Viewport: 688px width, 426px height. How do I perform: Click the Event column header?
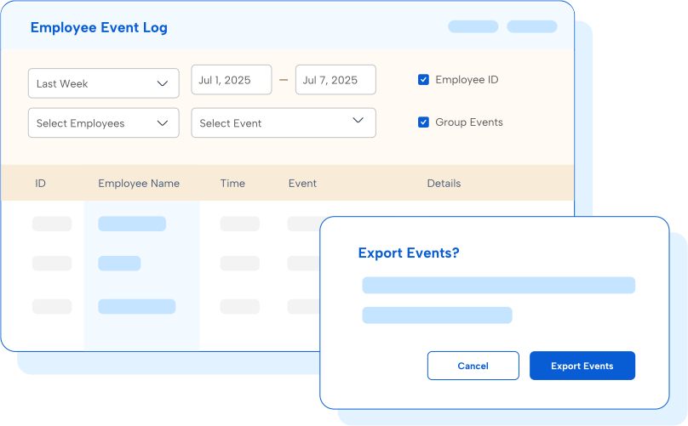pyautogui.click(x=302, y=183)
